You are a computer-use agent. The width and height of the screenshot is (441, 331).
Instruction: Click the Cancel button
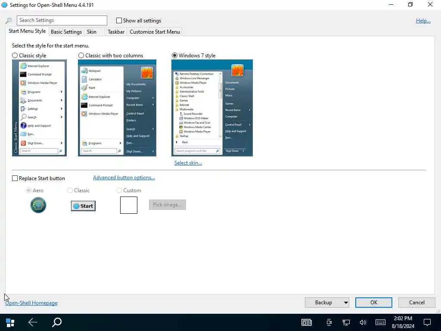pyautogui.click(x=416, y=303)
